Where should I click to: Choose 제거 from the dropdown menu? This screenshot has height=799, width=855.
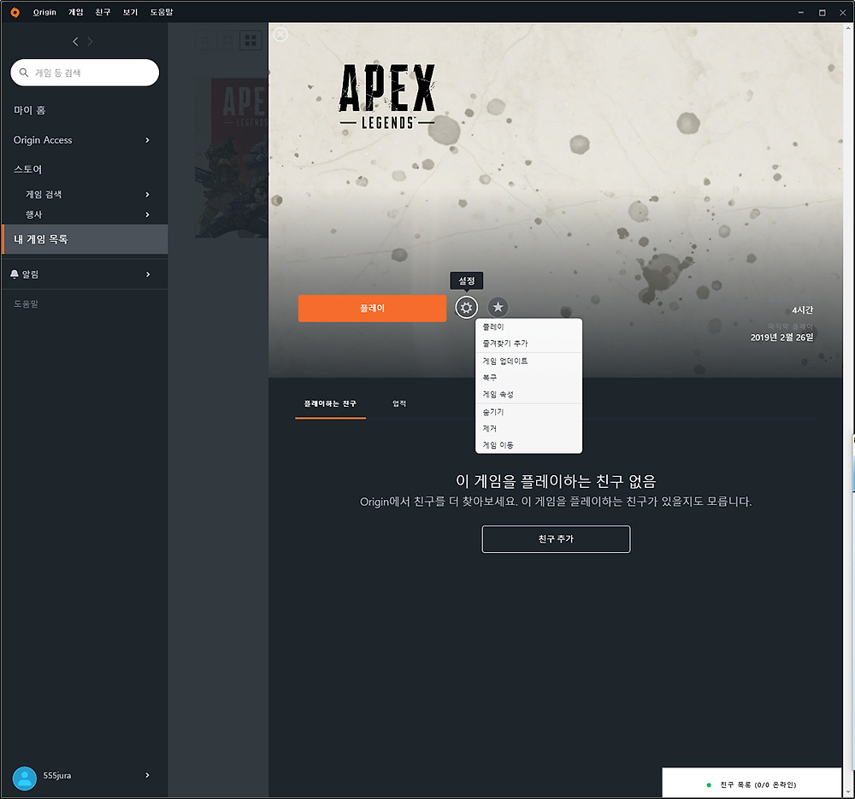tap(529, 429)
